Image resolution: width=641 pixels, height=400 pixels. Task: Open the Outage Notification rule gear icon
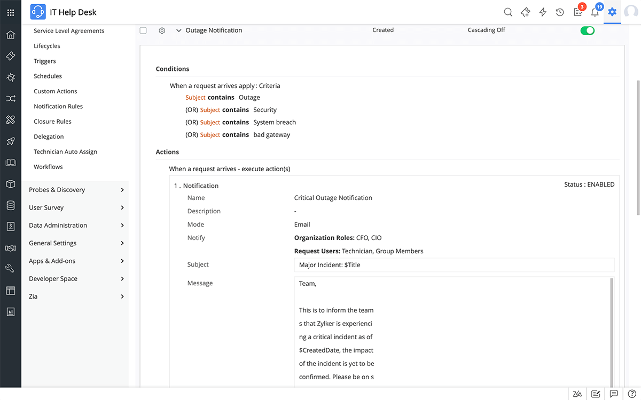click(162, 30)
